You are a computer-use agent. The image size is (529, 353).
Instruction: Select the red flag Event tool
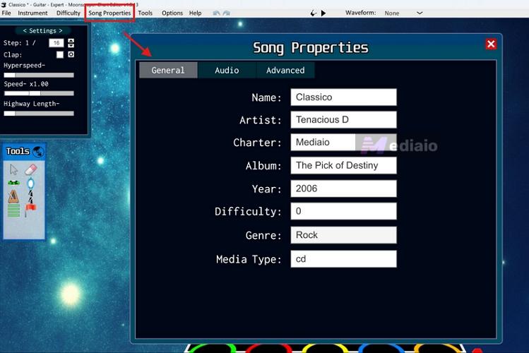30,210
